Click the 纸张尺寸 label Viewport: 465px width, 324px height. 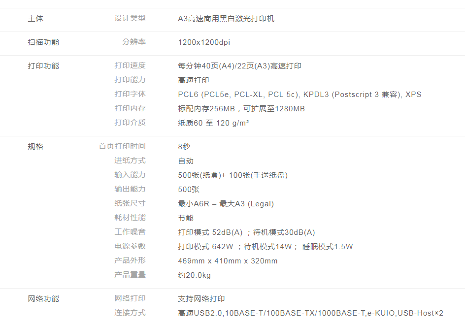(130, 203)
